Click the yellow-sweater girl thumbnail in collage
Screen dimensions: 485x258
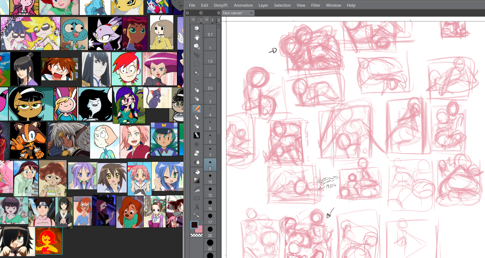click(162, 32)
